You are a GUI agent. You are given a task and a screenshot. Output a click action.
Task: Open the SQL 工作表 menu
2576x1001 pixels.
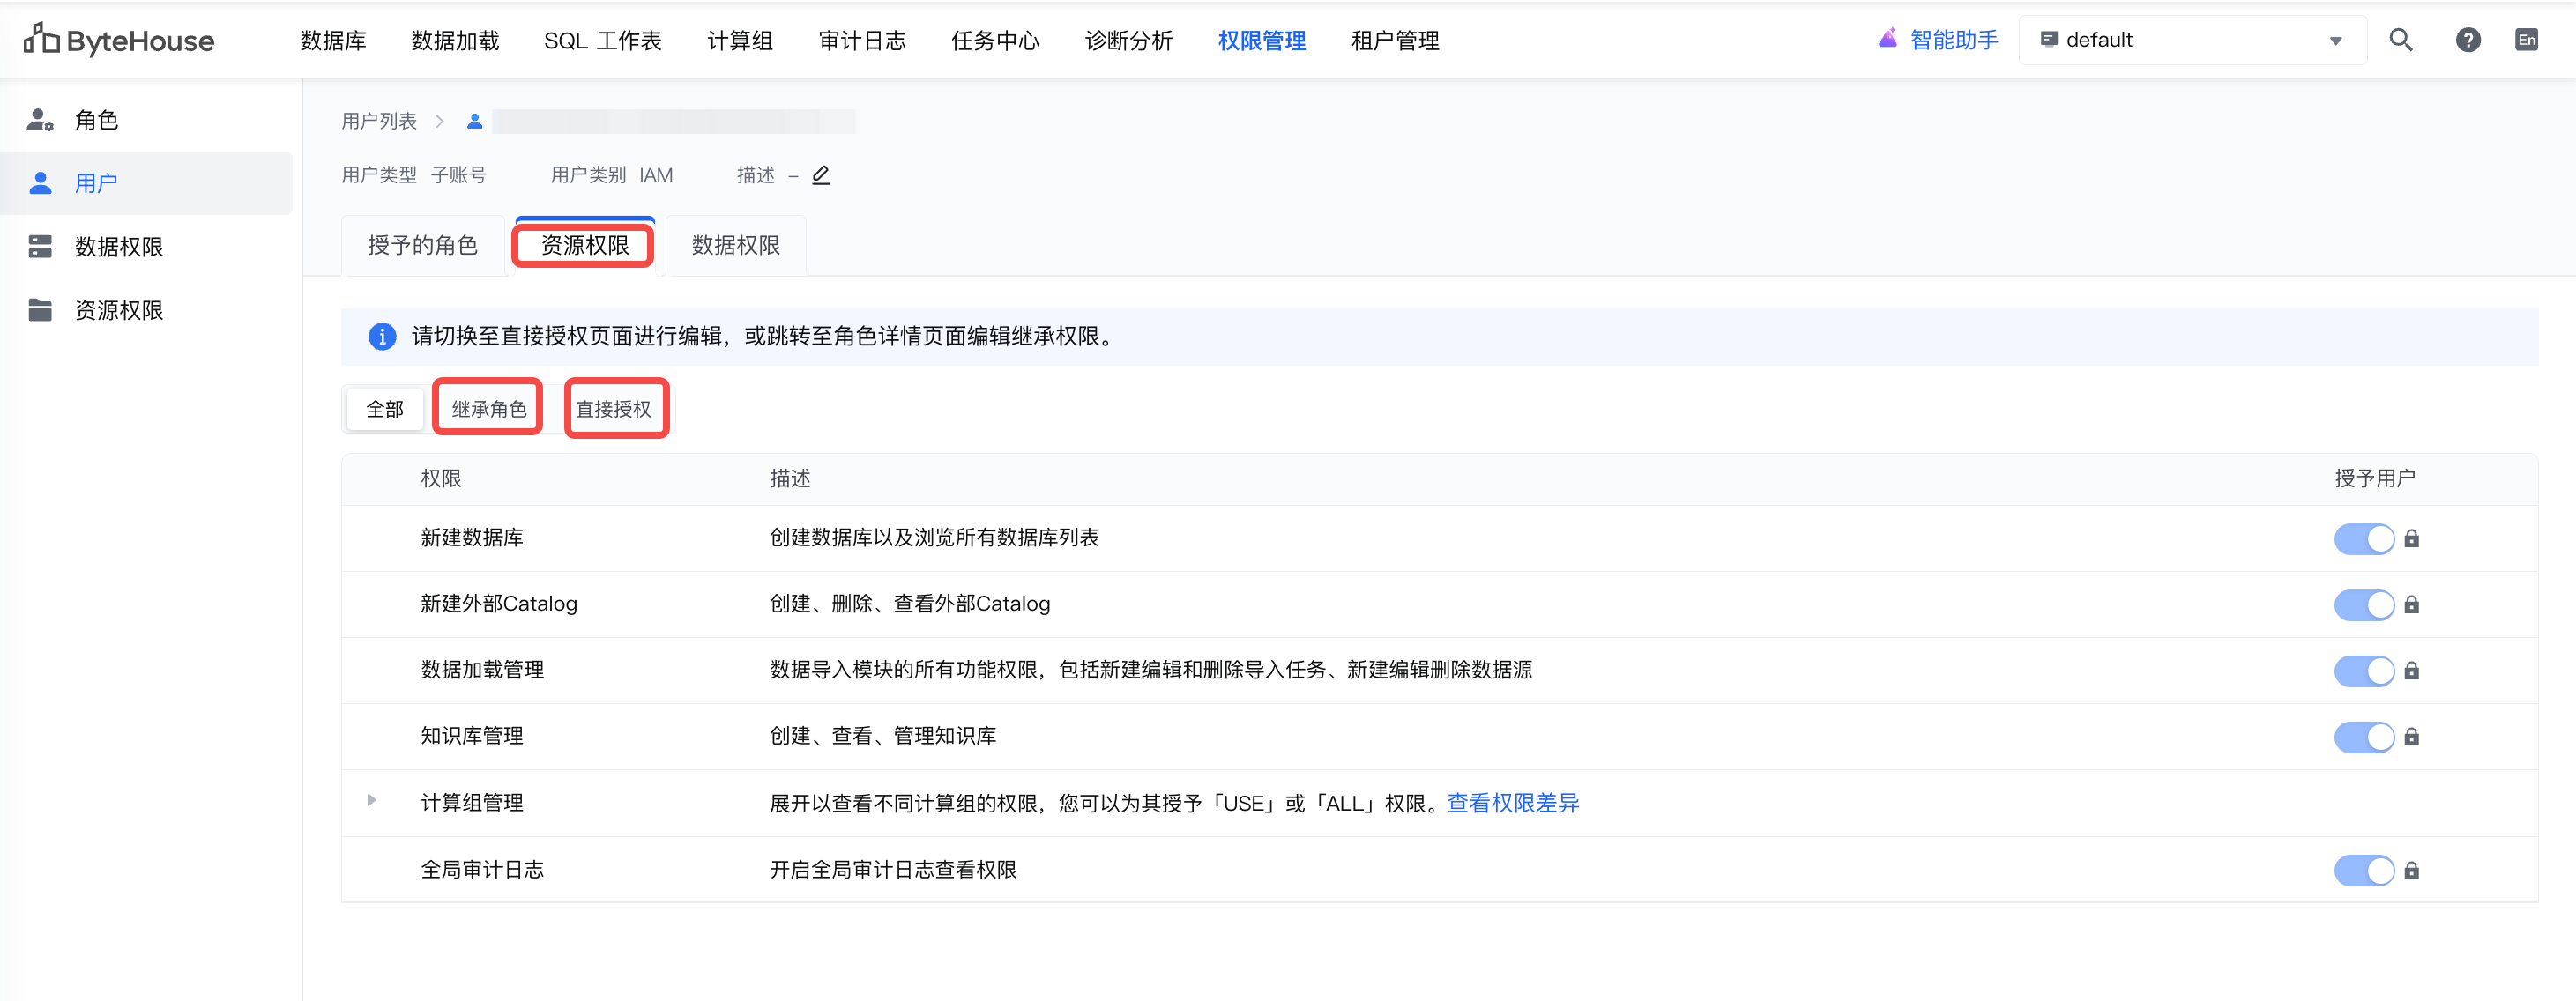(602, 41)
